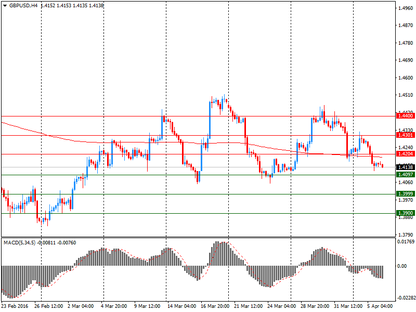
Task: Select the OHLC values 1.4152 1.4153 1.4135 1.4138
Action: (x=72, y=5)
